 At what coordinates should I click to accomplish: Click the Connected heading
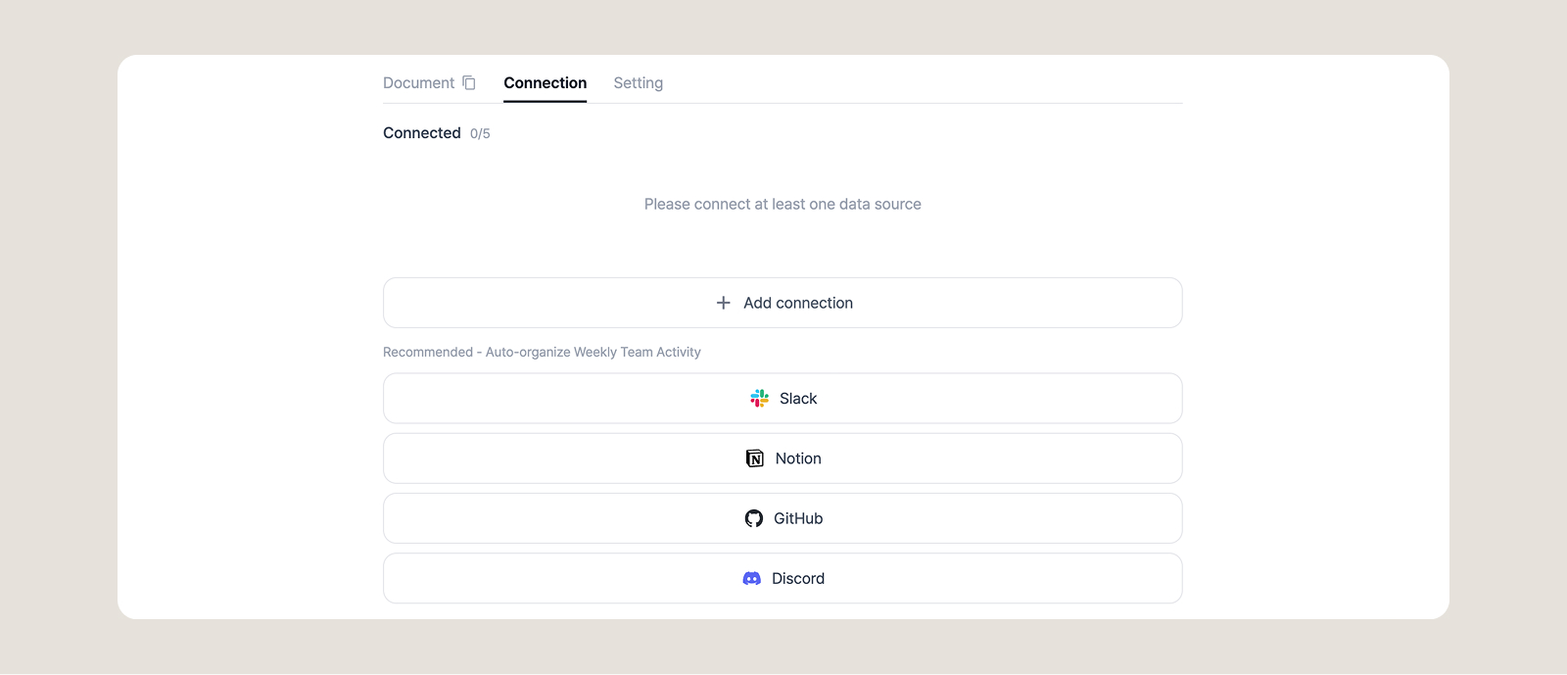coord(422,133)
